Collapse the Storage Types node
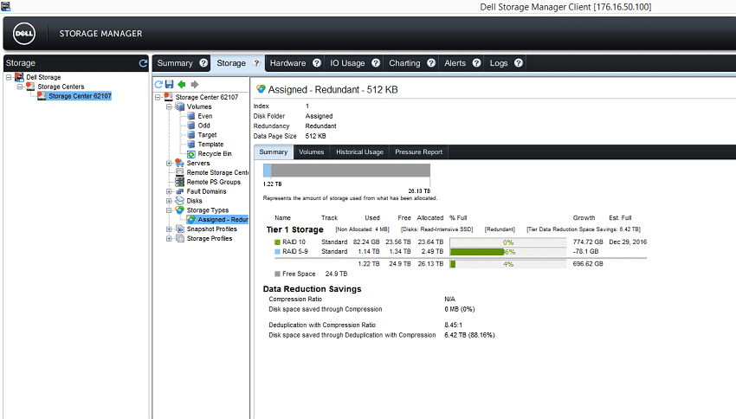 (169, 210)
